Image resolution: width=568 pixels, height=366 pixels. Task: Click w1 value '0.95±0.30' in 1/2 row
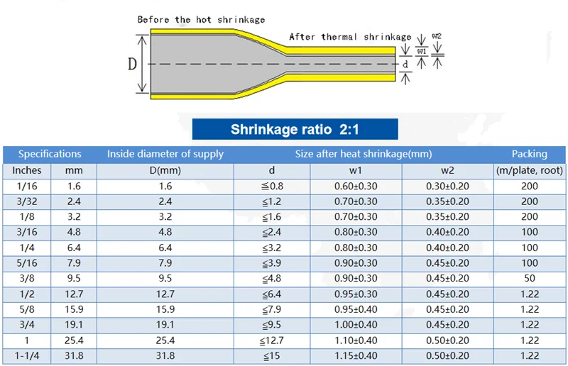(356, 294)
